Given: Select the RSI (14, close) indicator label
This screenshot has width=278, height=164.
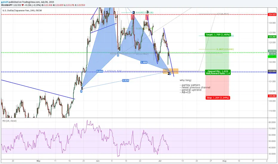Looking at the screenshot, I should (x=10, y=121).
